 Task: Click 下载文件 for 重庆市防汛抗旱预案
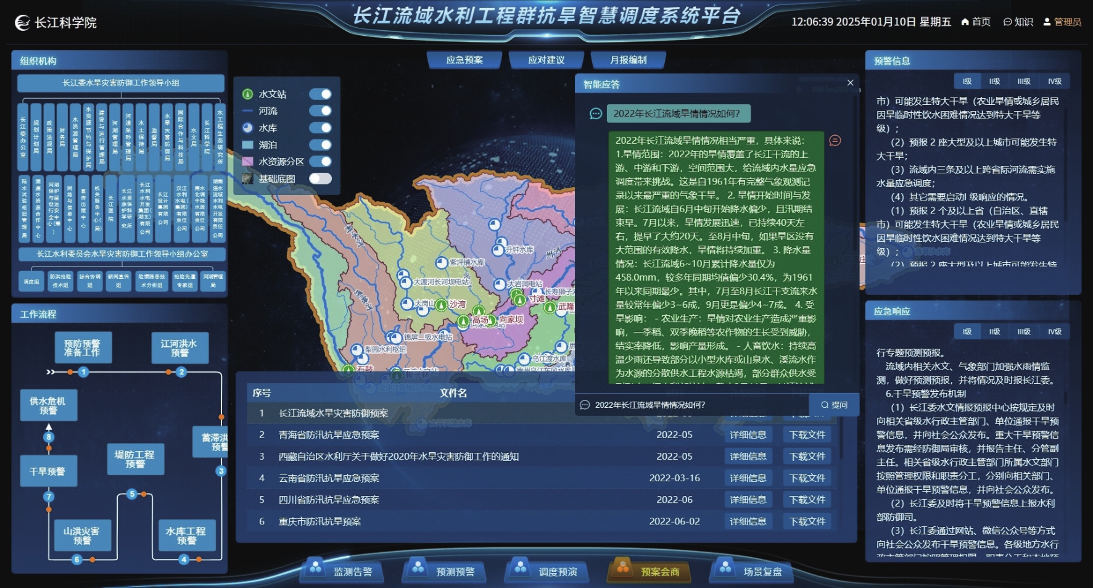click(807, 521)
